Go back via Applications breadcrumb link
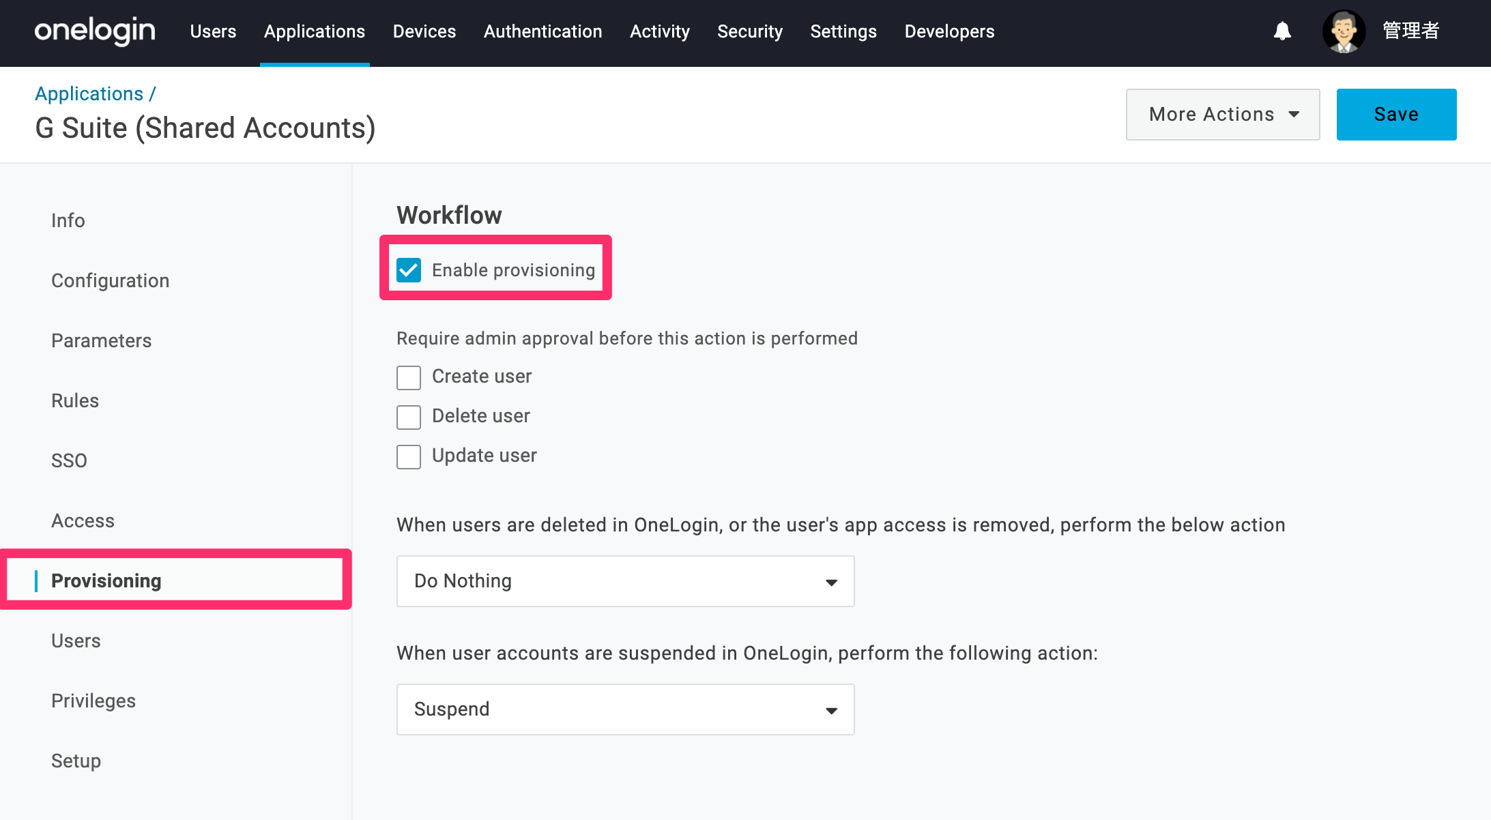This screenshot has width=1491, height=820. tap(89, 93)
